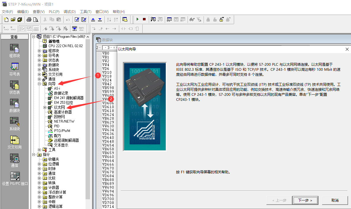
Task: Expand the 位逻辑 instruction folder
Action: click(x=39, y=164)
